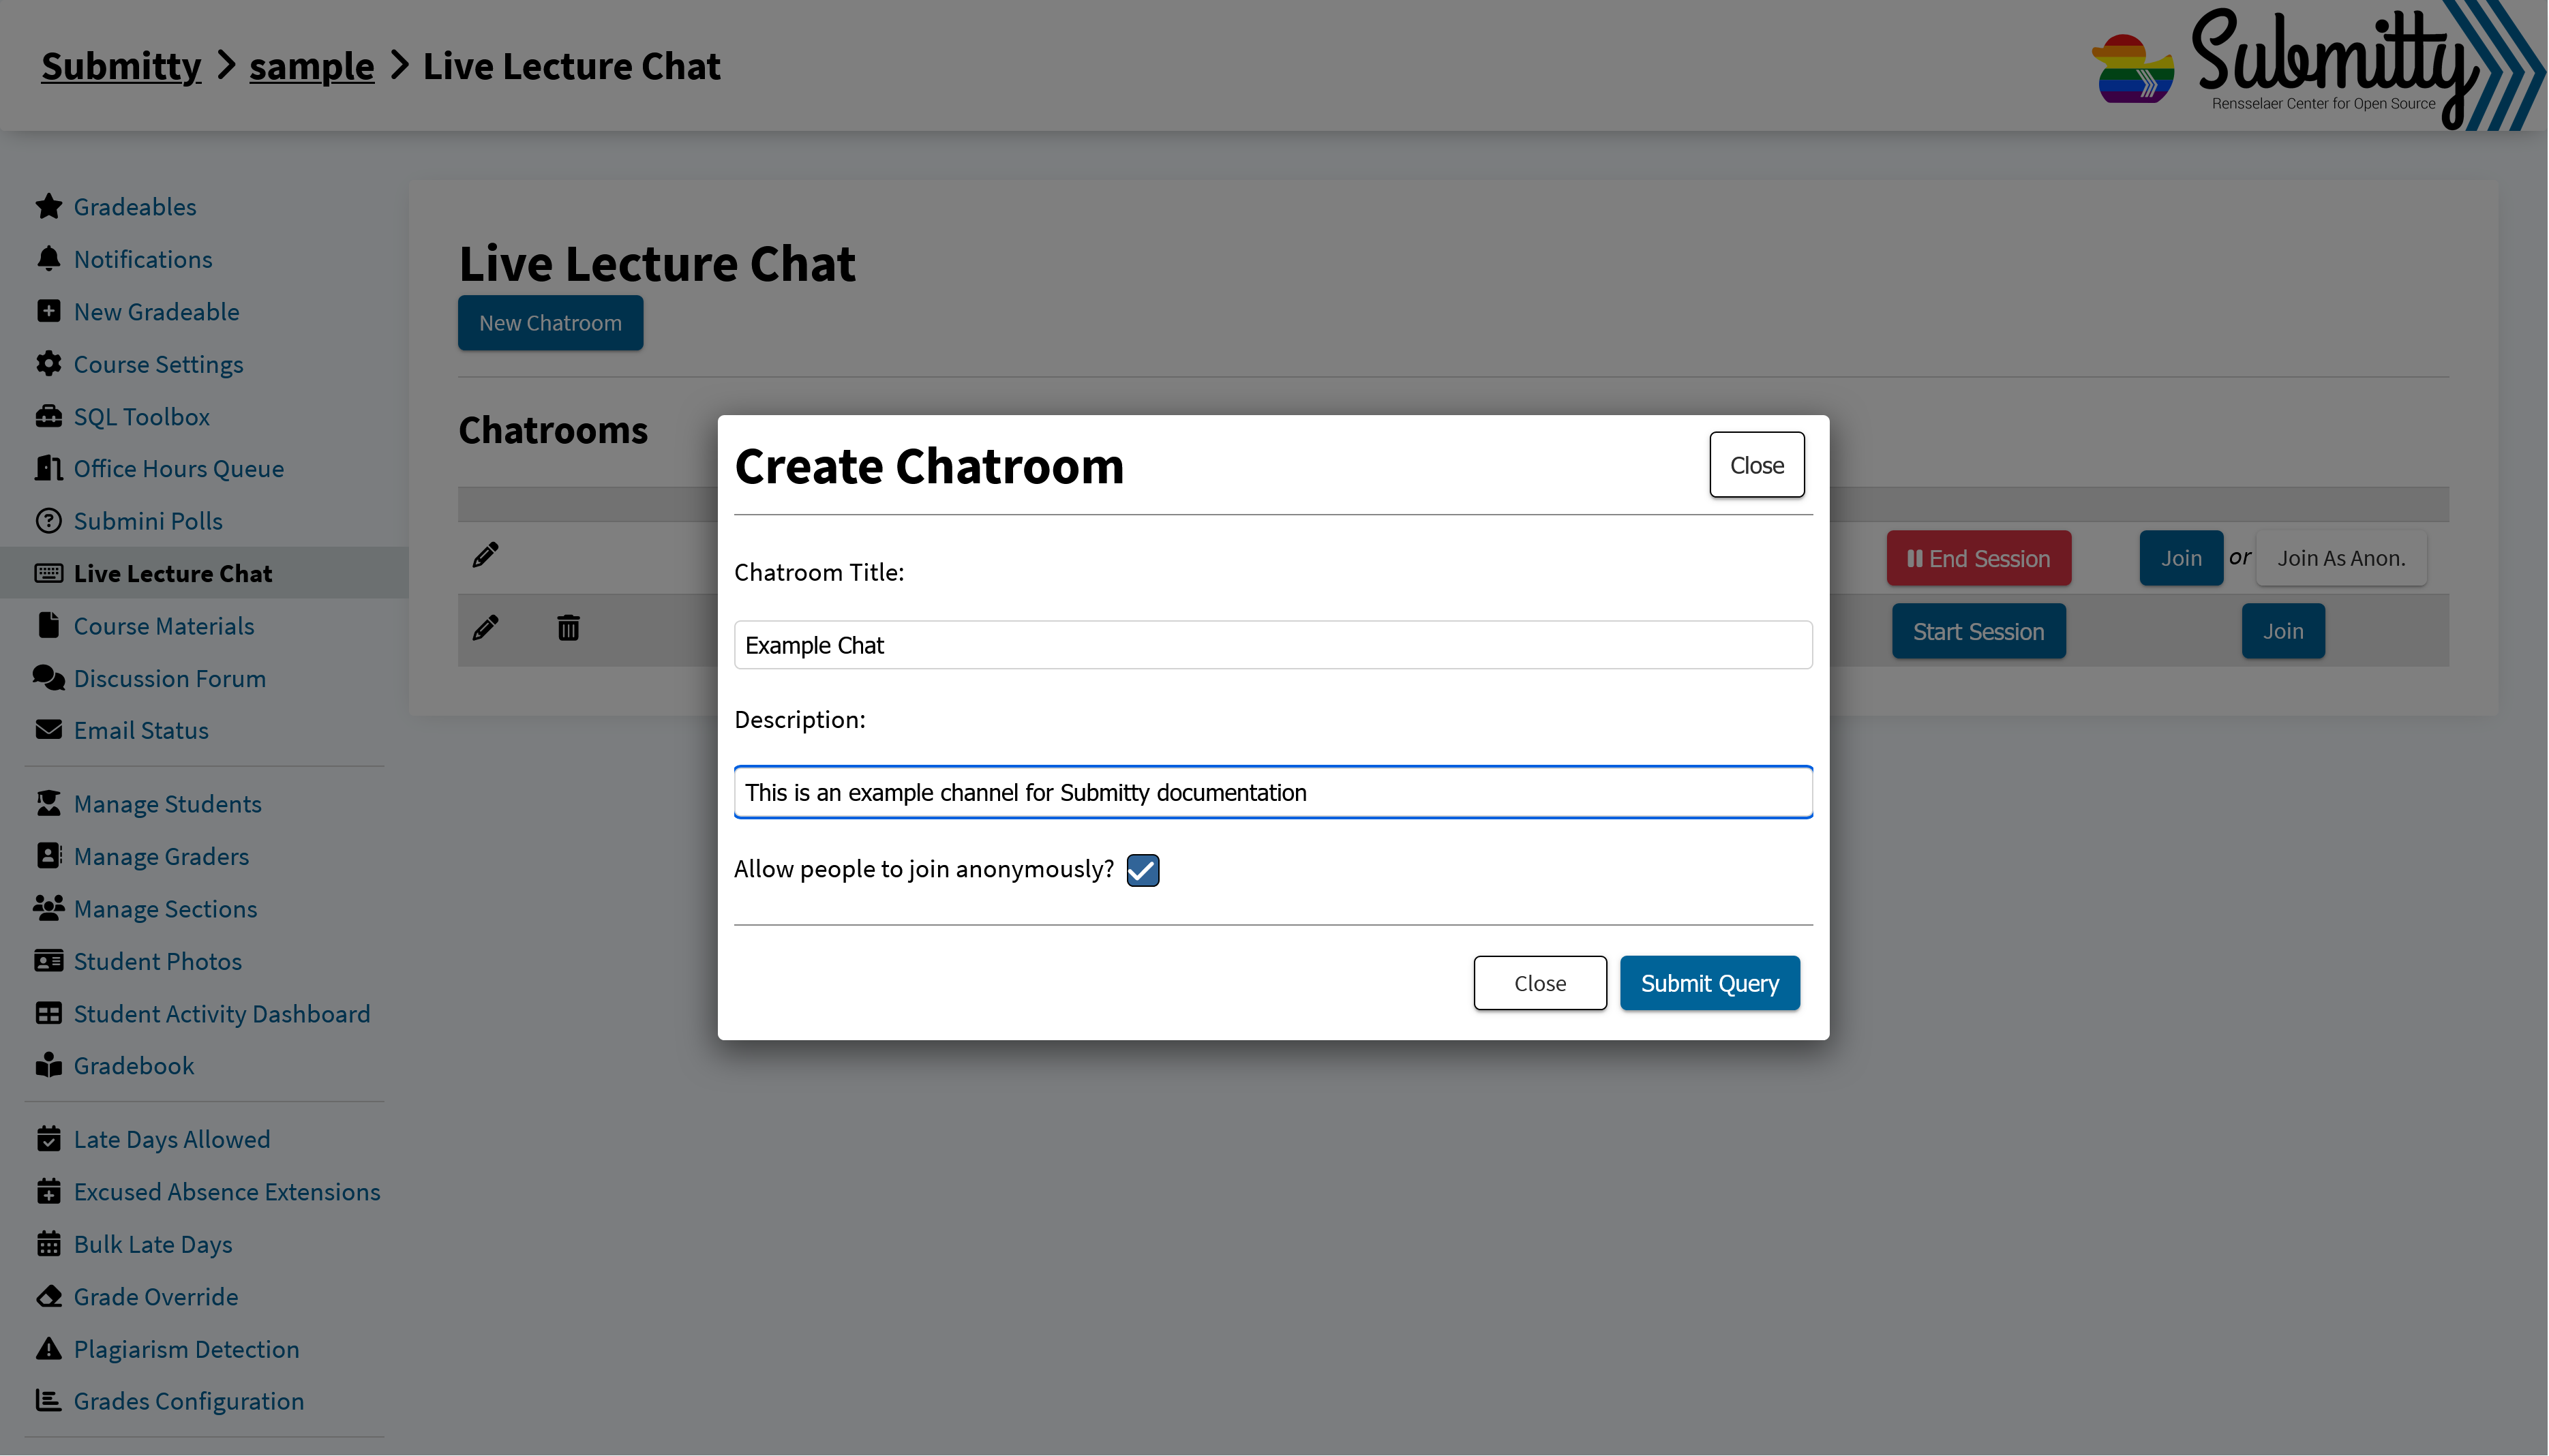Image resolution: width=2549 pixels, height=1456 pixels.
Task: Click the bottom Close button in dialog
Action: click(x=1539, y=983)
